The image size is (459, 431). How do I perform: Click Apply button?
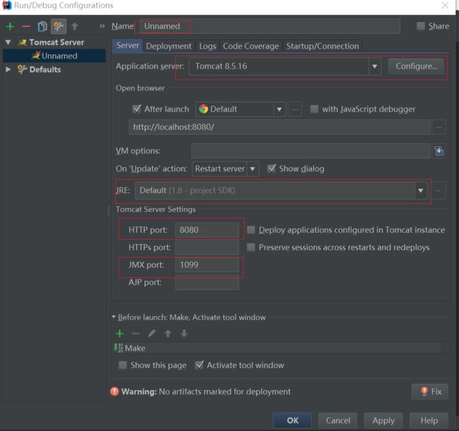[x=383, y=420]
